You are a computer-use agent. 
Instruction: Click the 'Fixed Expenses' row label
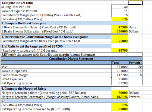pos(12,79)
